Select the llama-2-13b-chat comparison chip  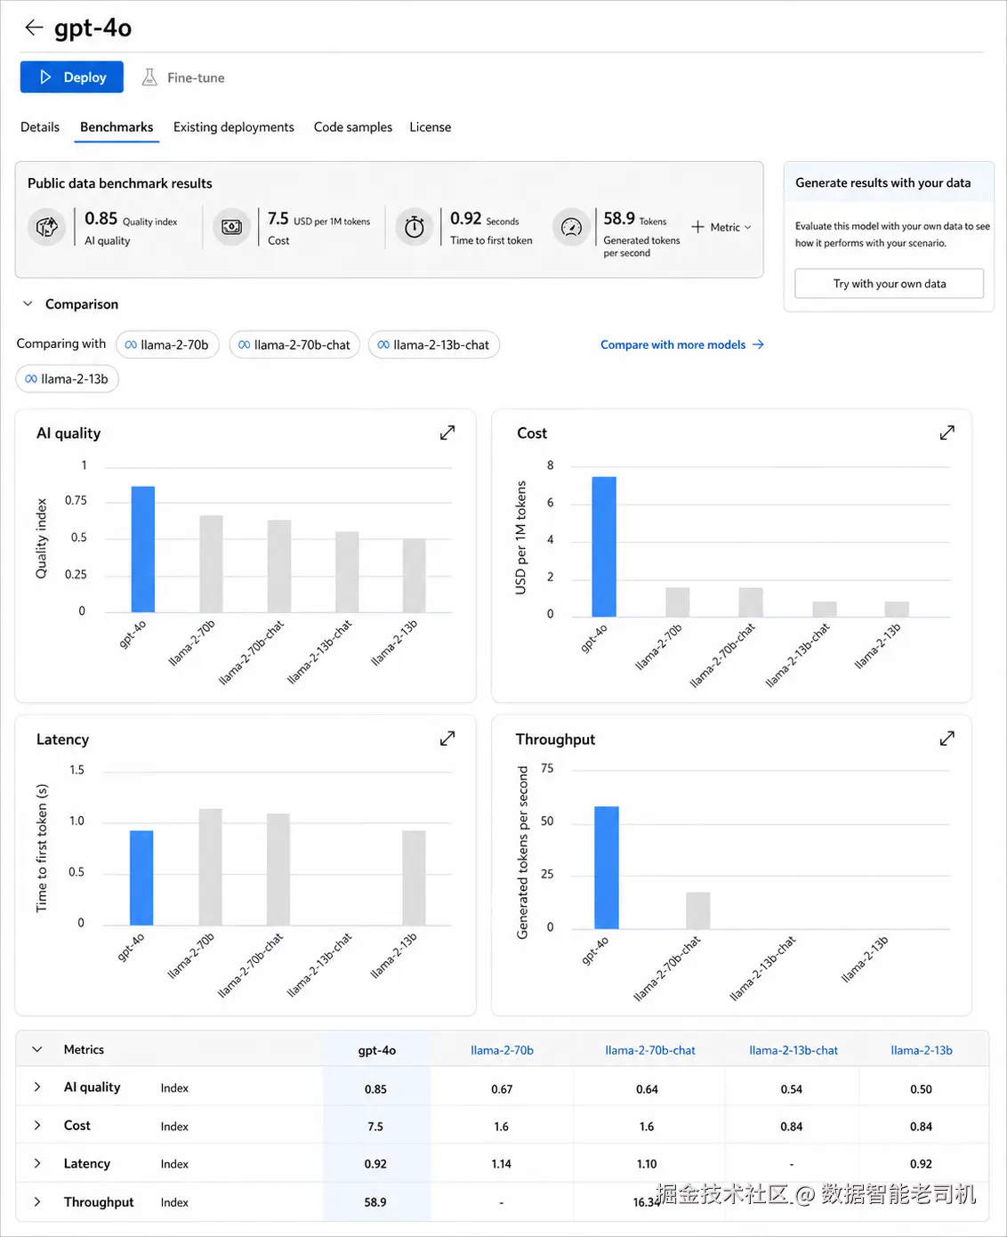[434, 344]
